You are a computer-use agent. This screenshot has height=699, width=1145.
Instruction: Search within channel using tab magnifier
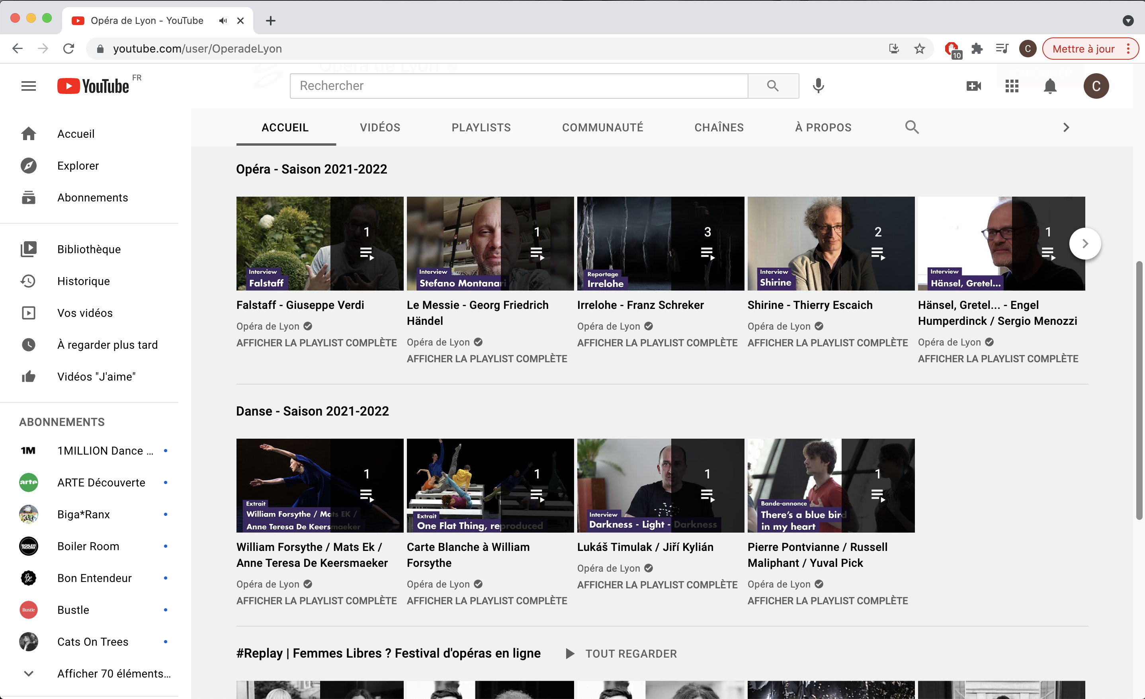(x=912, y=127)
